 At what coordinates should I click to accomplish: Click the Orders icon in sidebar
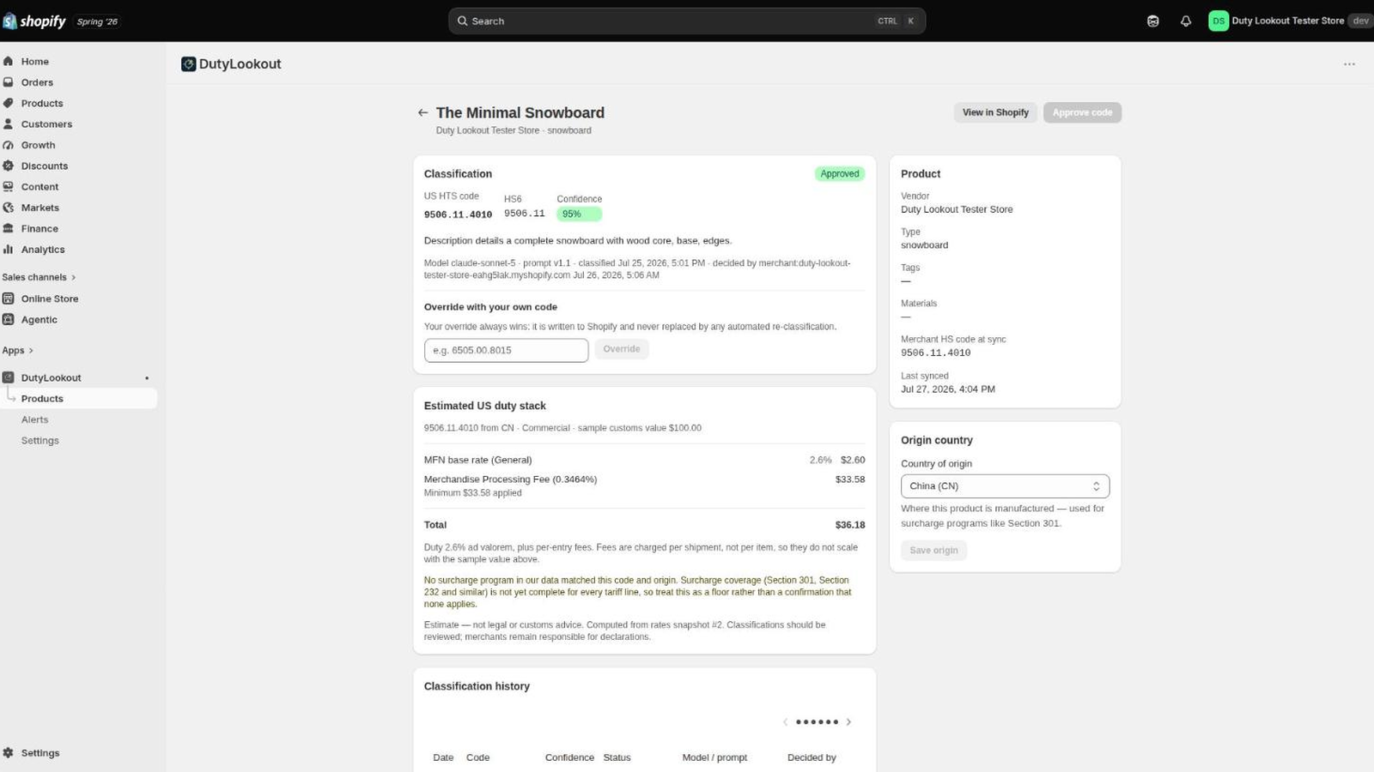tap(9, 82)
